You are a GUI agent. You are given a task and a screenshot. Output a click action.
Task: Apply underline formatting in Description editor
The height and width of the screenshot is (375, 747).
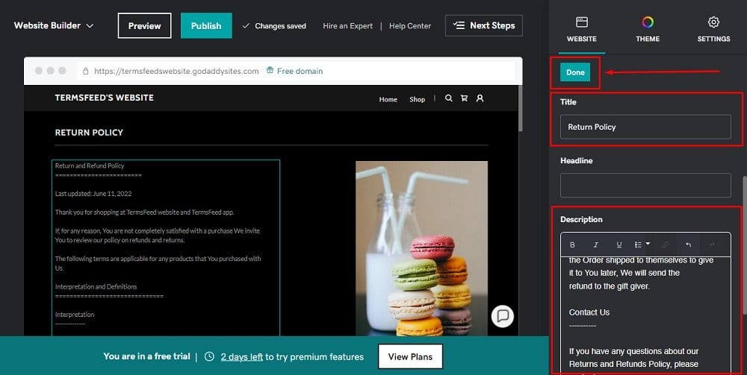pos(619,245)
